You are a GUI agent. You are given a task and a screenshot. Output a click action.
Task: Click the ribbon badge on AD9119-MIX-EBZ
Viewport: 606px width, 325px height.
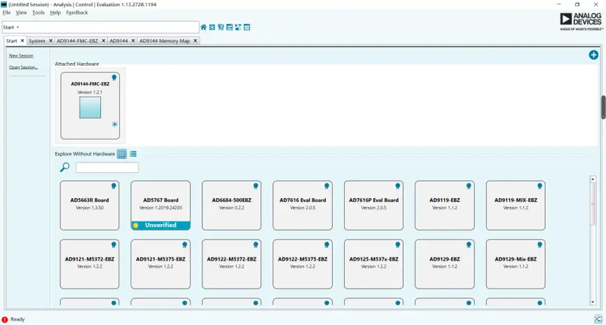(539, 186)
